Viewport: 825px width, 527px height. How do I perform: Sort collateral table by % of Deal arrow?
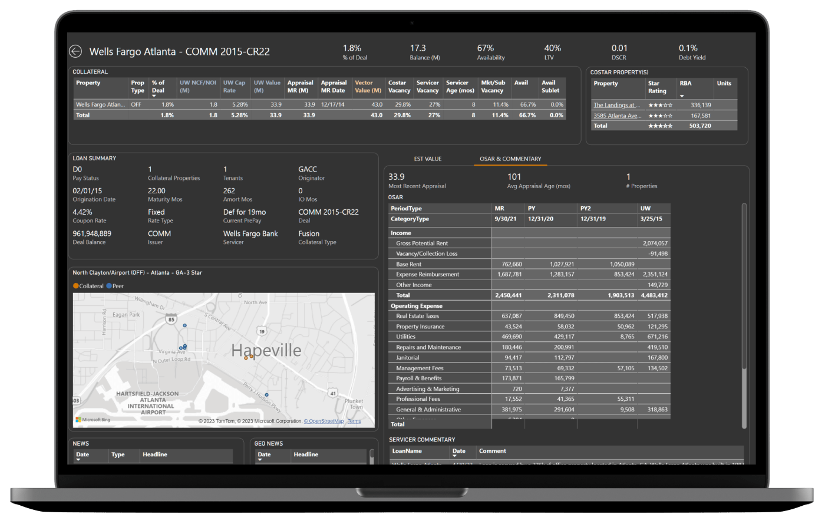[154, 96]
